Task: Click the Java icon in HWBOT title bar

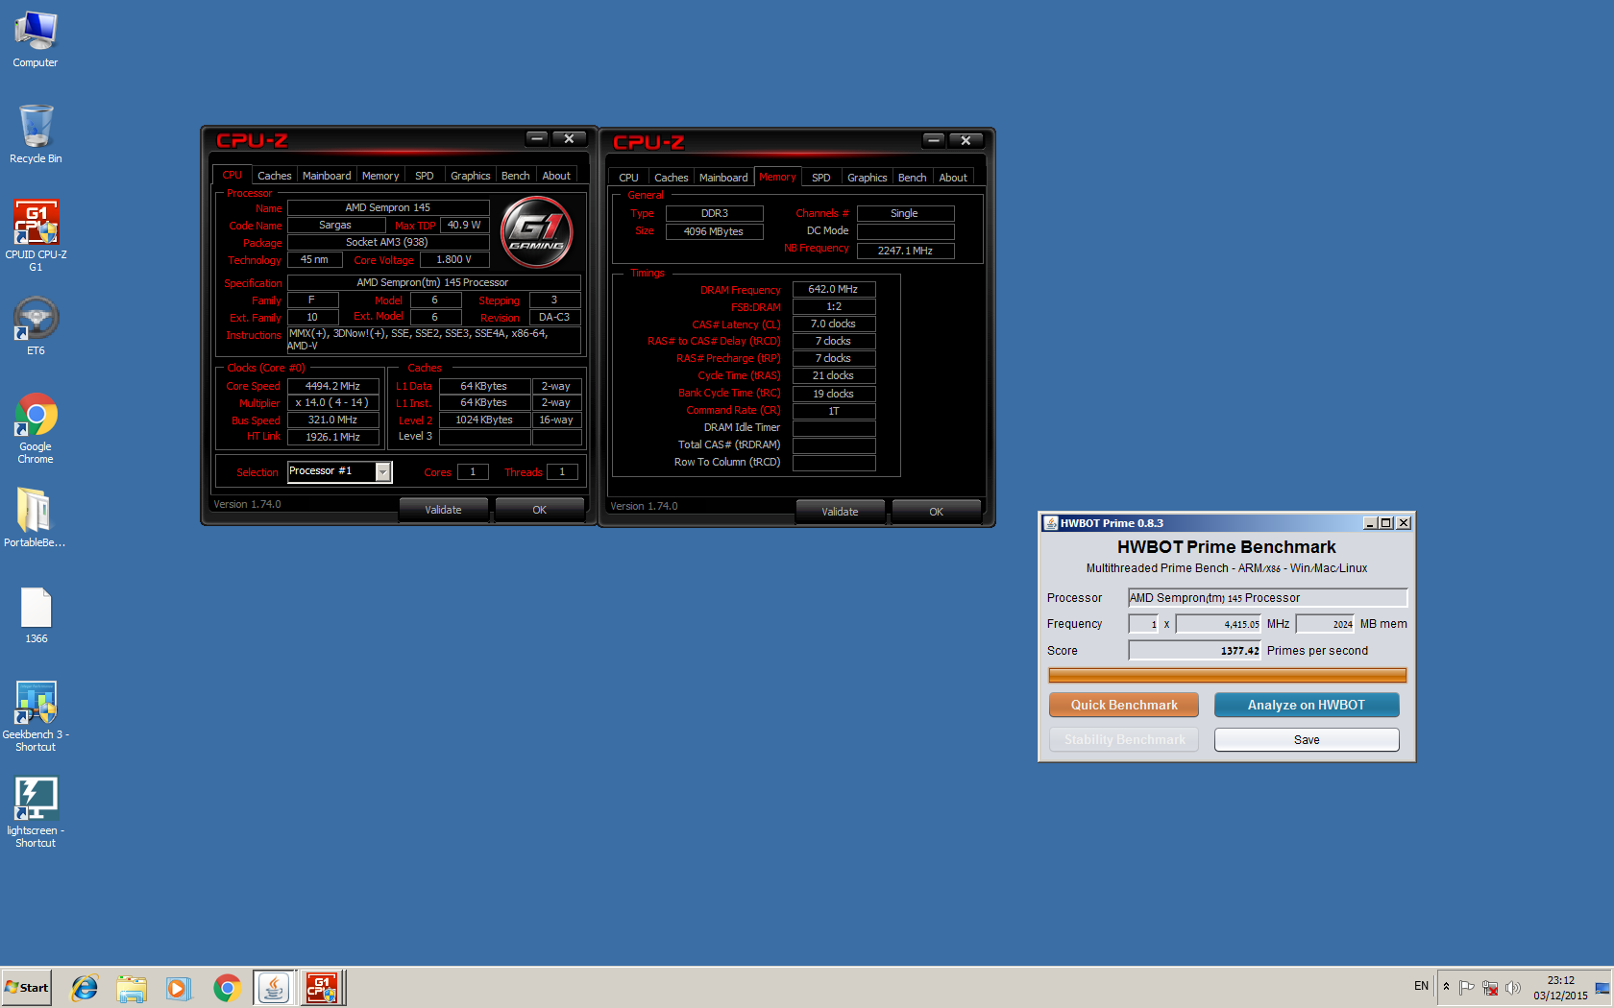Action: tap(1051, 523)
